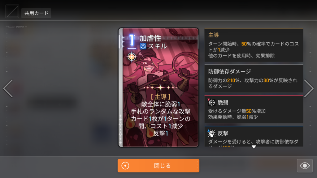The height and width of the screenshot is (178, 317).
Task: Click the crosshair target icon on card
Action: pyautogui.click(x=132, y=57)
